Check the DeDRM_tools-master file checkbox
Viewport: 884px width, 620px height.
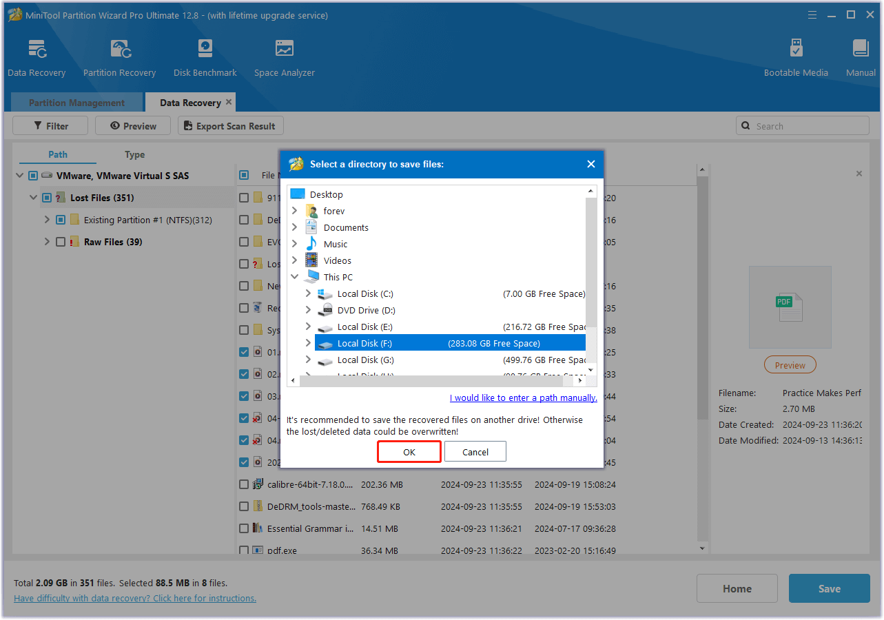pyautogui.click(x=244, y=506)
